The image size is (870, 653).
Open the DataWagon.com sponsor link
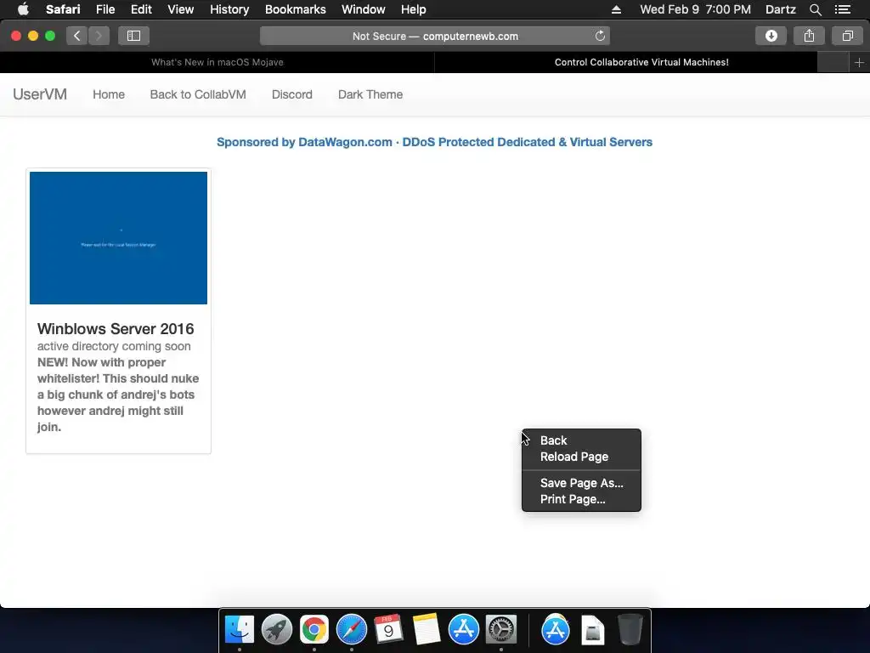tap(434, 142)
